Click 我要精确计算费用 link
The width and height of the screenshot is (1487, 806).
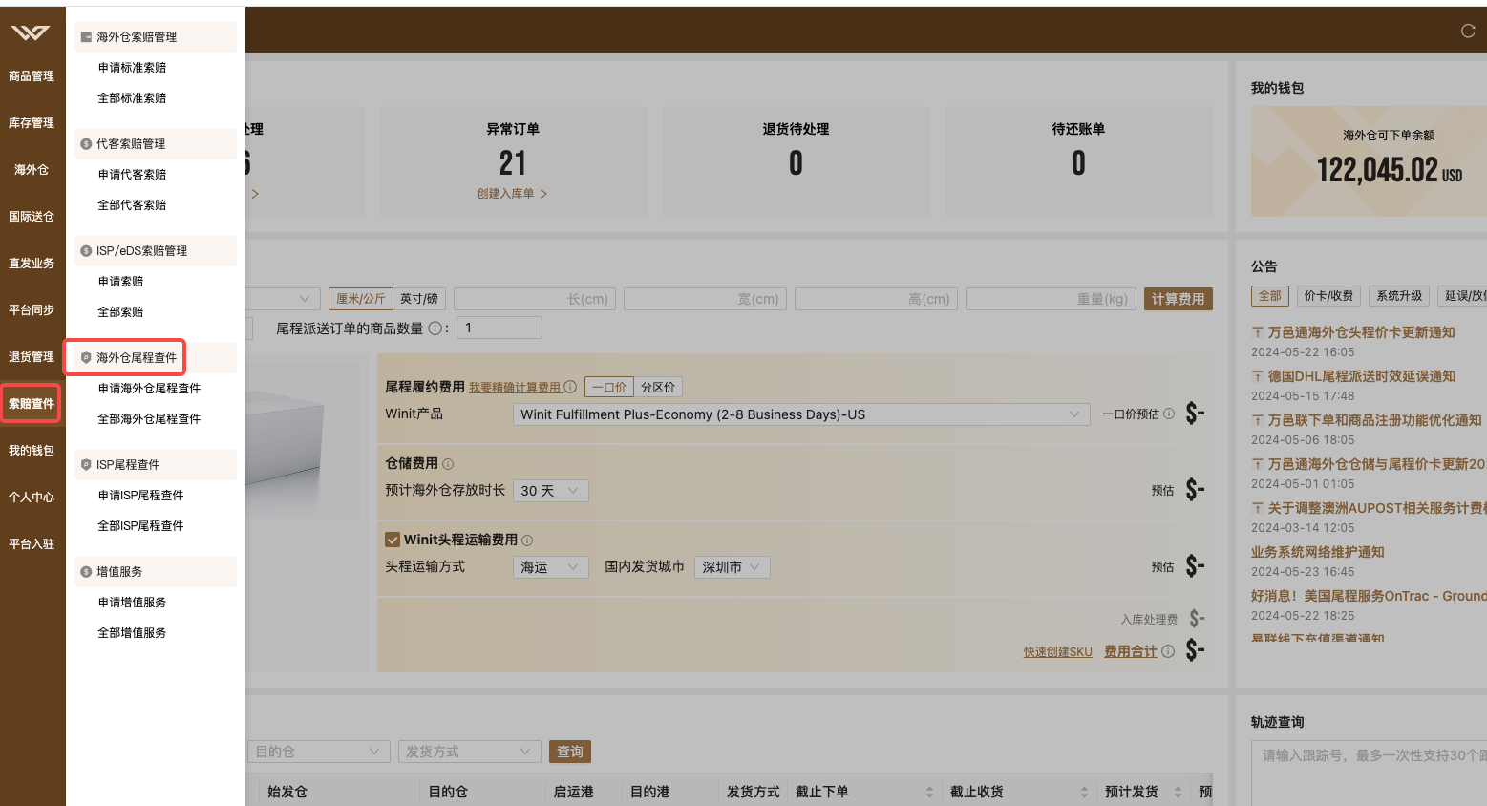[x=515, y=388]
